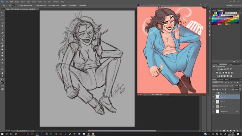Open the File menu
Screen dimensions: 242x136
pos(7,2)
